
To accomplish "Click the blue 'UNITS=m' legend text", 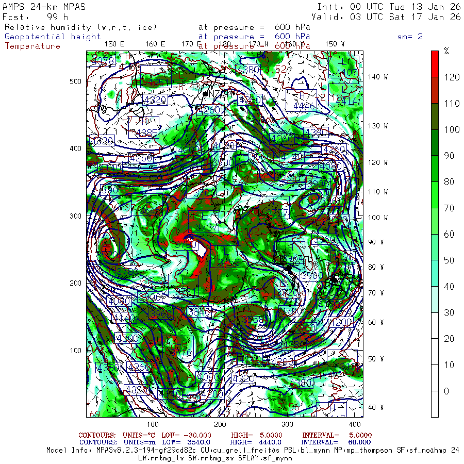I will [139, 442].
